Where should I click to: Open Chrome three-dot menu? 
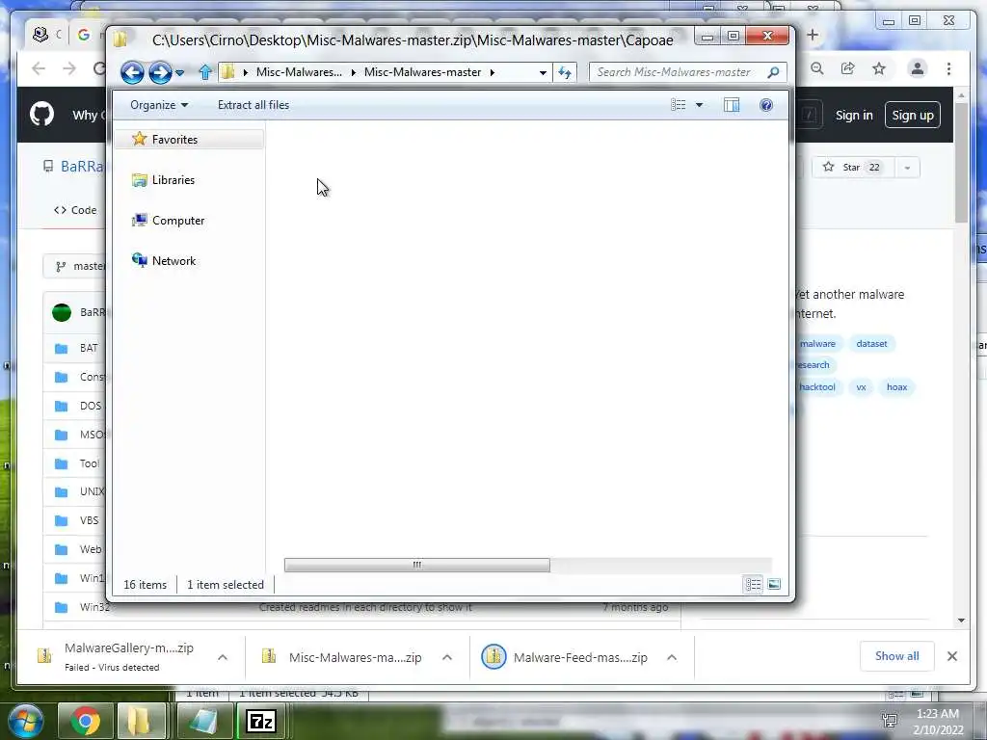click(x=948, y=68)
